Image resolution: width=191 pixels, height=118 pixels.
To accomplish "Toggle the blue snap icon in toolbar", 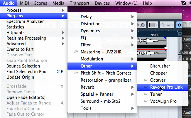I will (179, 25).
